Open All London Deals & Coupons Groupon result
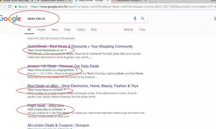The image size is (216, 129). [x=58, y=125]
